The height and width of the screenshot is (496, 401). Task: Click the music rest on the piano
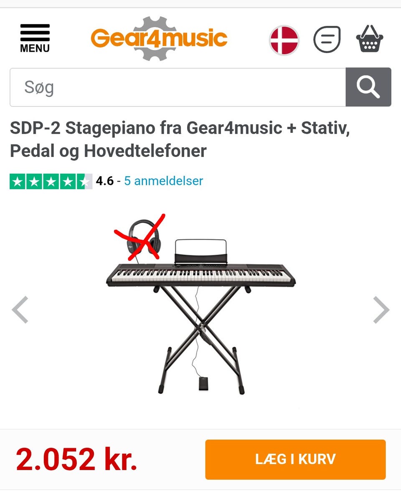(201, 251)
